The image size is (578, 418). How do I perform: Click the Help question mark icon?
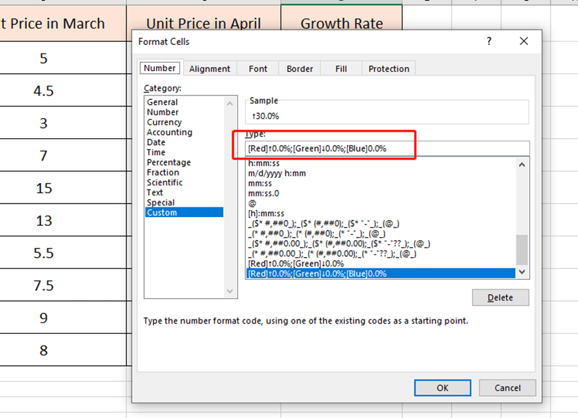(x=489, y=41)
